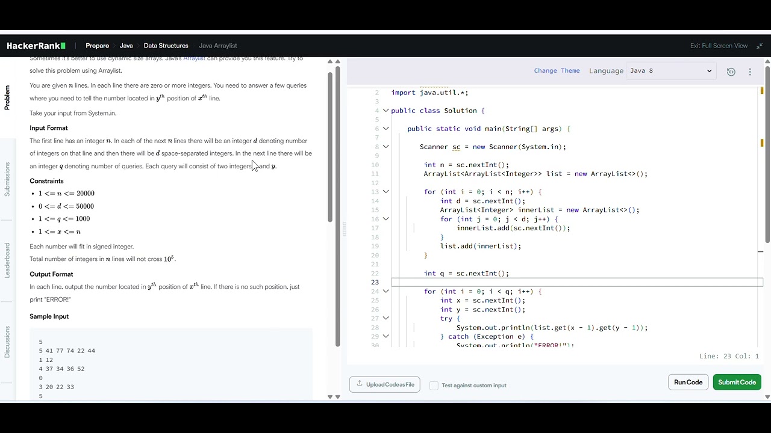Click the Run Code button
Viewport: 771px width, 433px height.
pyautogui.click(x=688, y=382)
